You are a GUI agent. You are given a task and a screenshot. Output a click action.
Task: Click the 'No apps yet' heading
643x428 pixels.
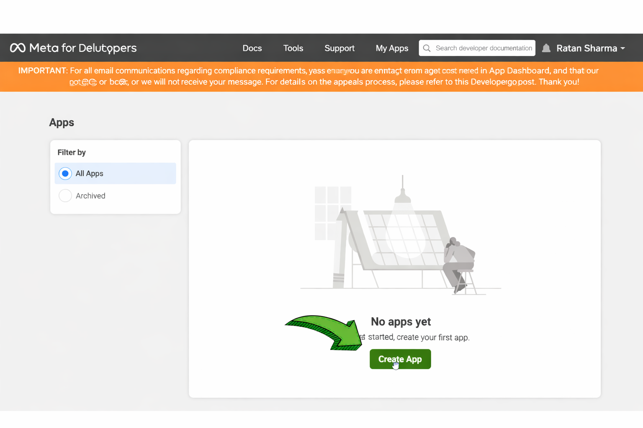(x=401, y=321)
